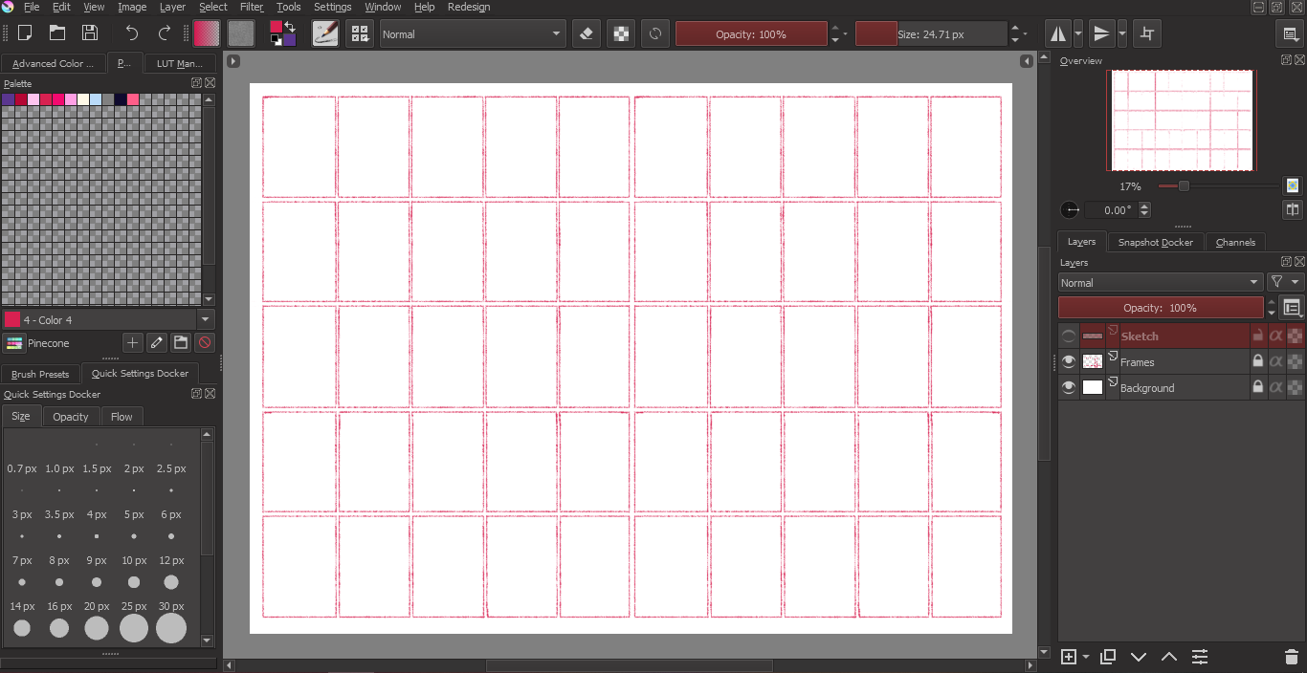
Task: Click the save document icon
Action: (90, 33)
